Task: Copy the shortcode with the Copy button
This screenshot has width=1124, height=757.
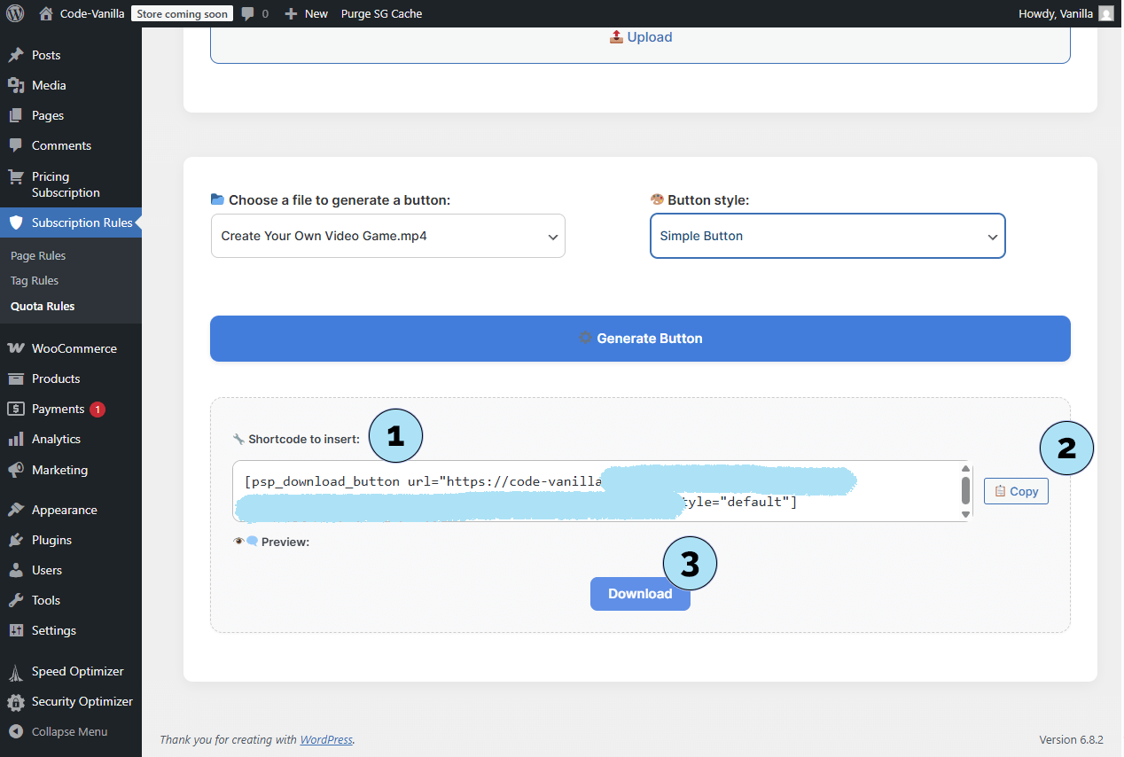Action: 1016,491
